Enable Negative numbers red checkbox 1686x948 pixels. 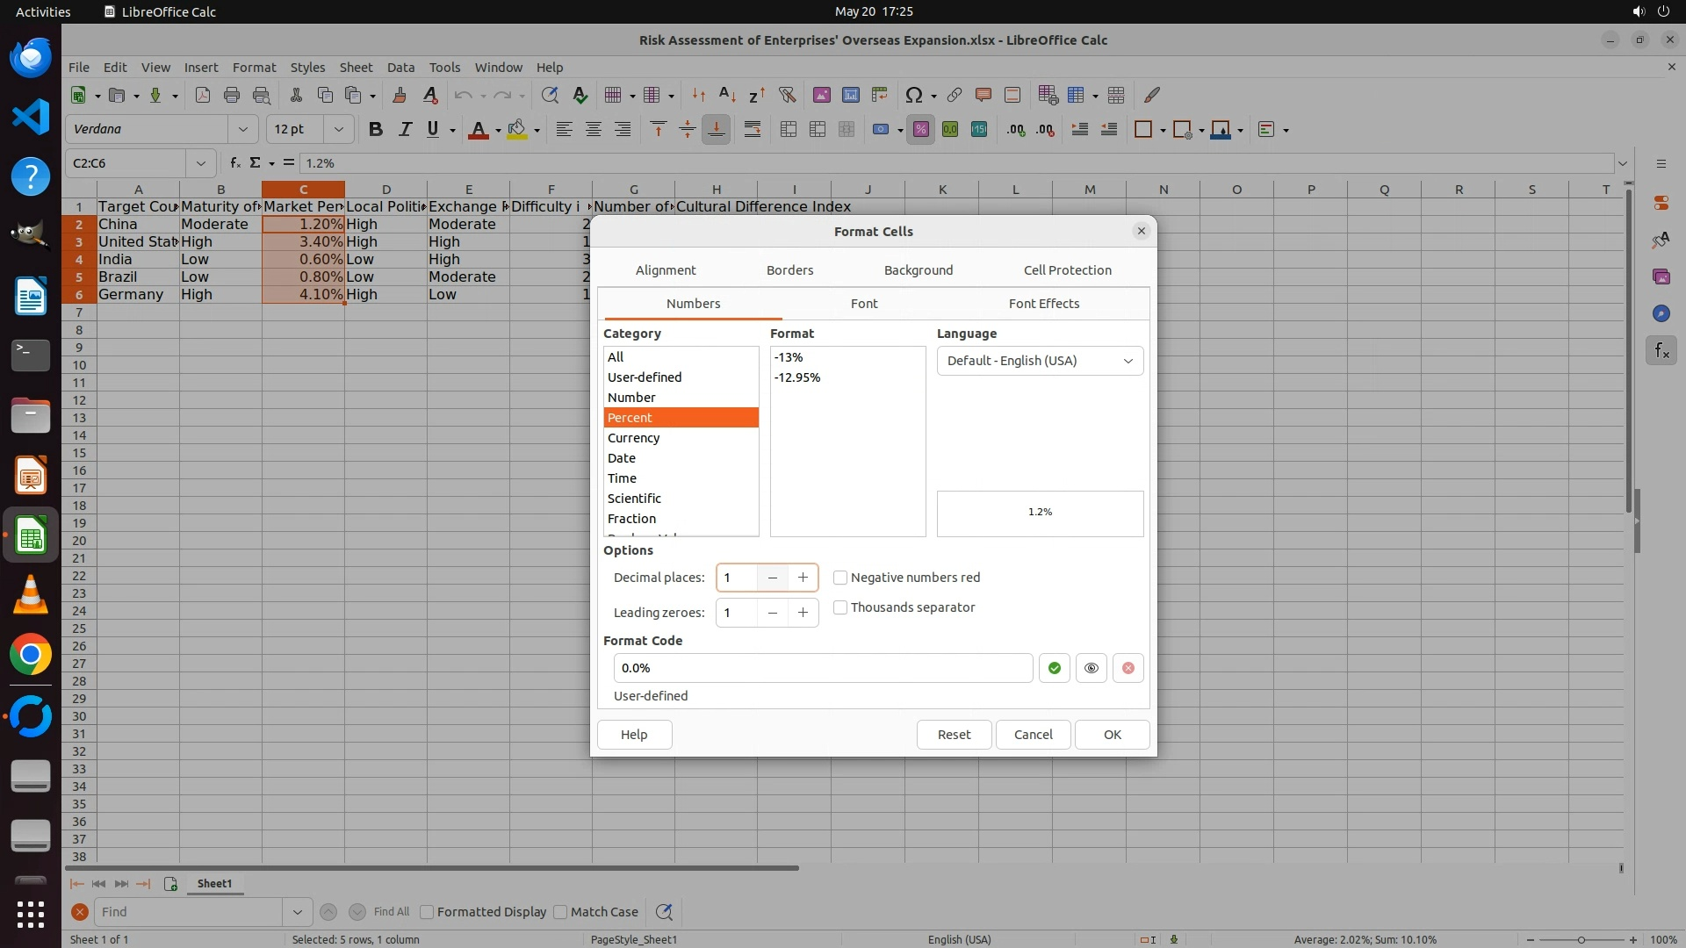[x=840, y=578]
